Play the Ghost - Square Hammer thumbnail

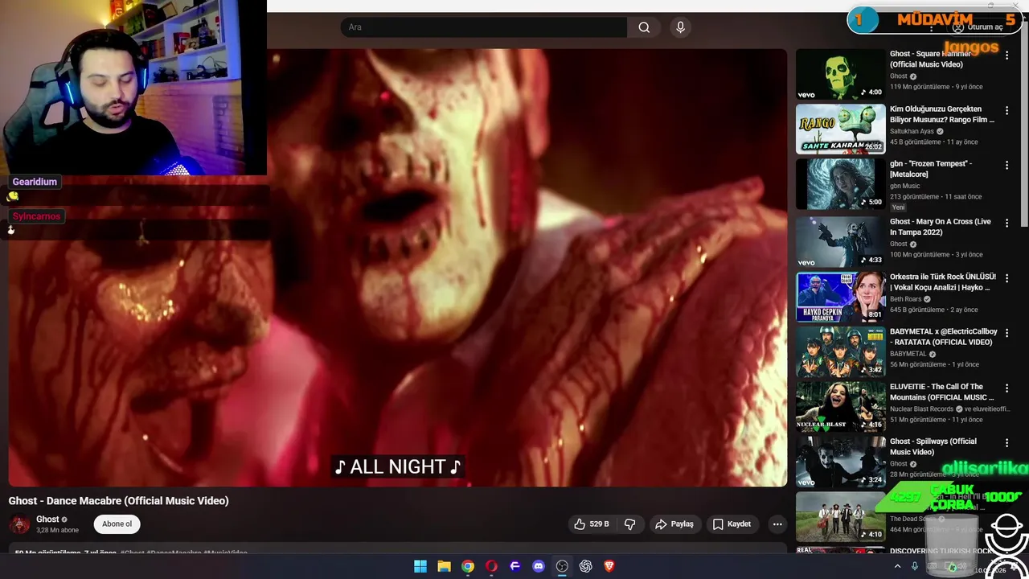840,74
